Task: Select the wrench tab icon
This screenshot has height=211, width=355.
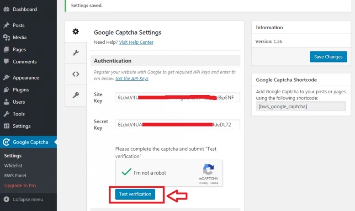Action: click(x=75, y=53)
